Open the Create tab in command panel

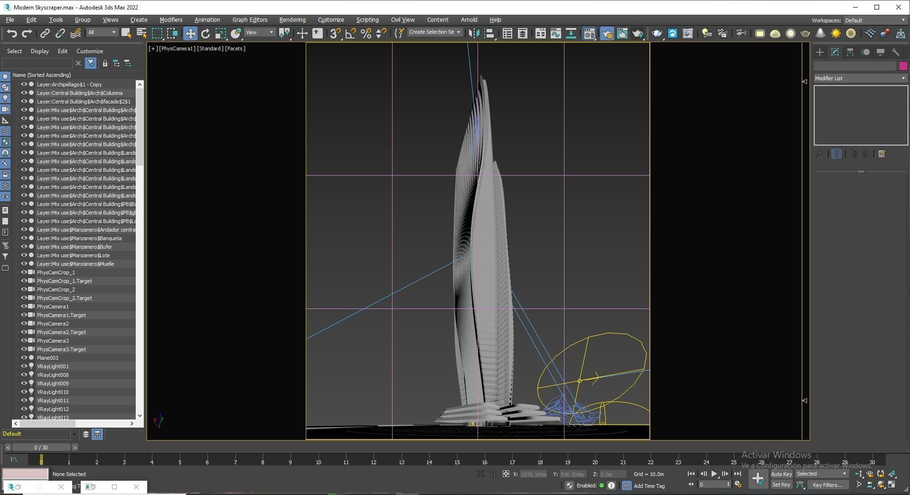point(820,52)
